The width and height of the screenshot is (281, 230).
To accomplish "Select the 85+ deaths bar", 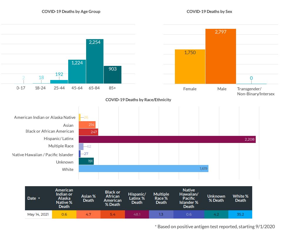I will [112, 75].
